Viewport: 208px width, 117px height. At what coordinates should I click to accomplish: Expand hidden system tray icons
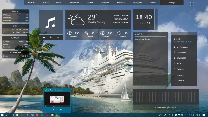[x=169, y=115]
